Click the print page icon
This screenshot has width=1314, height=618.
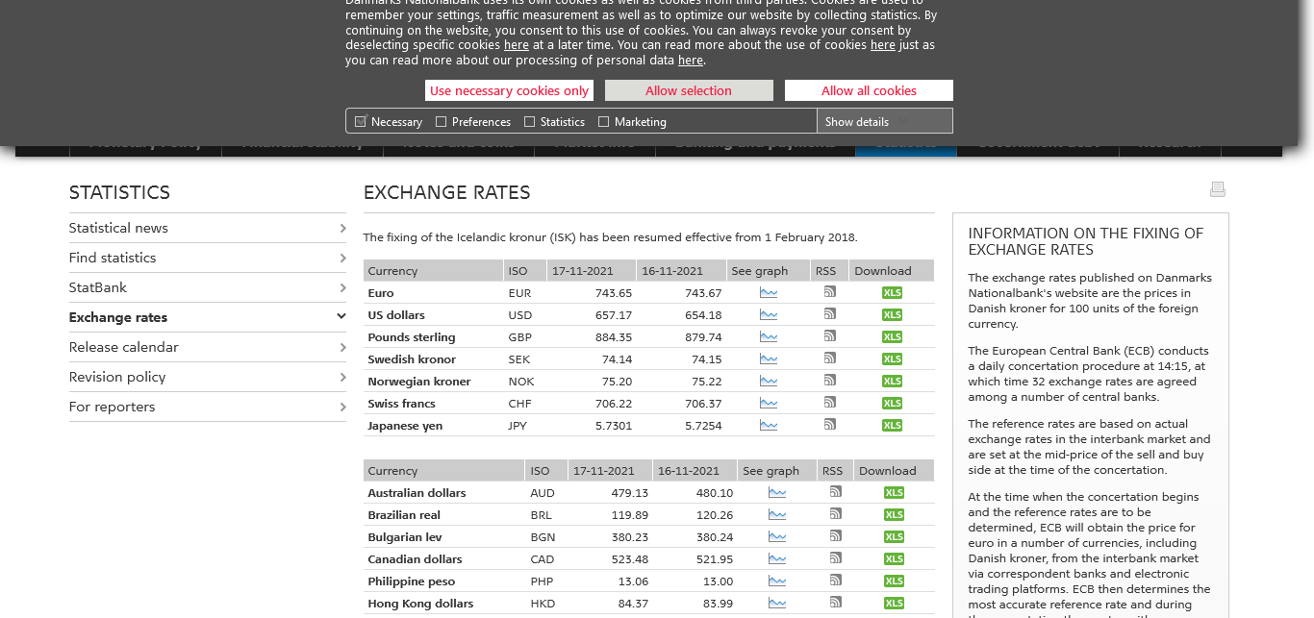(x=1217, y=189)
